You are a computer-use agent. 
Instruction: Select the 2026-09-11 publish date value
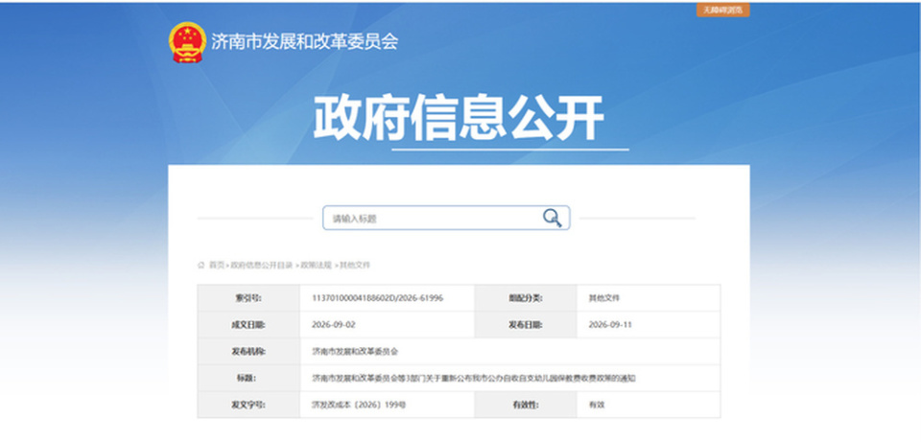pyautogui.click(x=610, y=325)
